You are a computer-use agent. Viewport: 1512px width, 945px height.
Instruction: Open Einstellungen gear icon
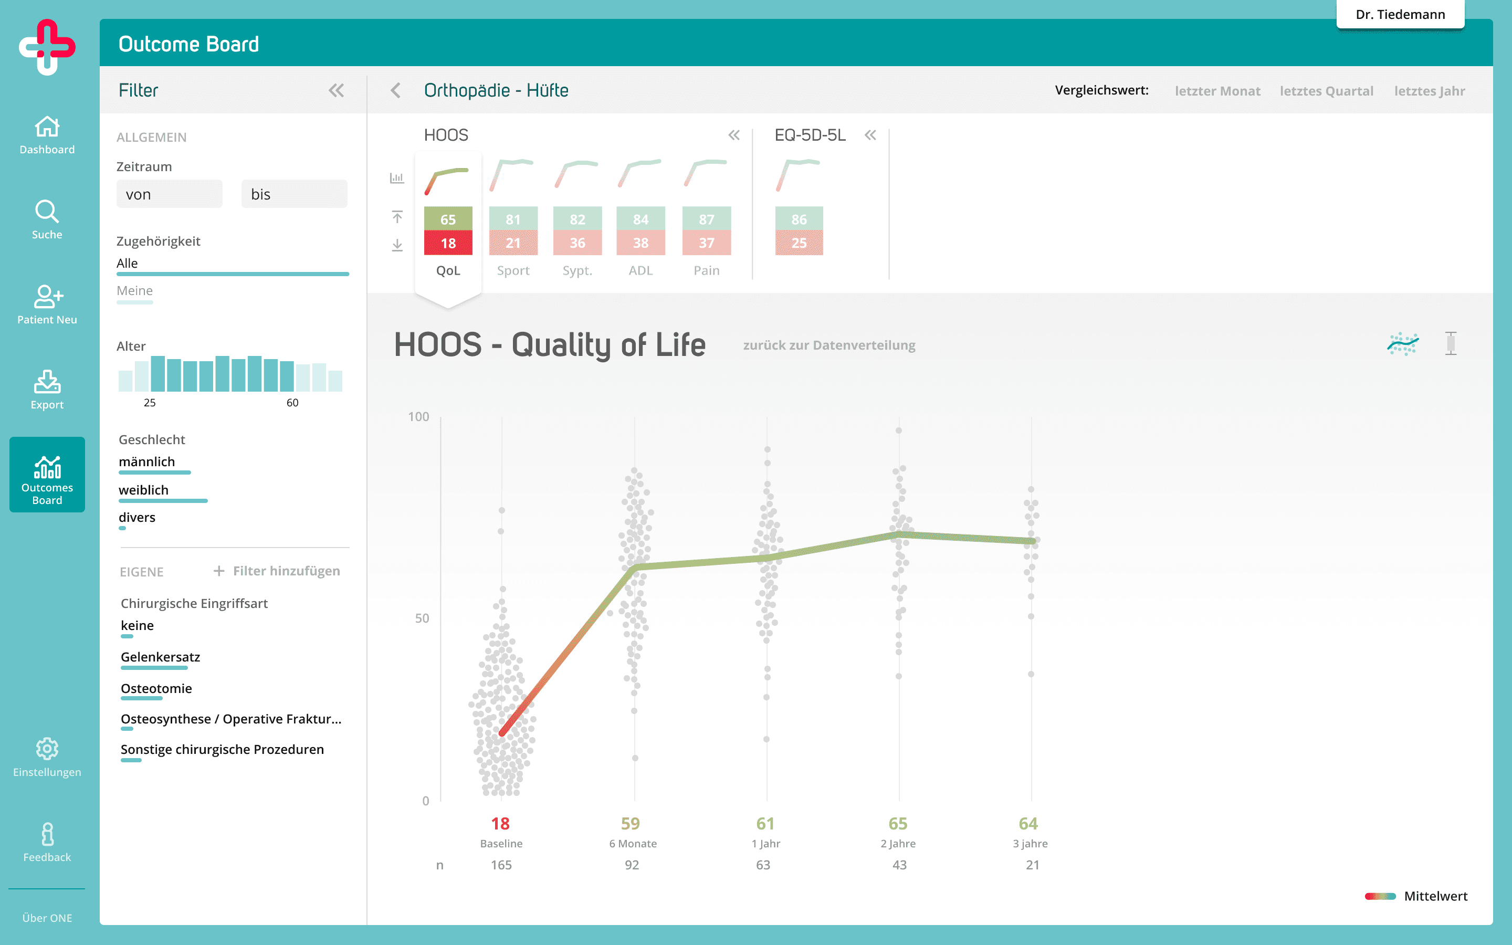click(x=47, y=749)
